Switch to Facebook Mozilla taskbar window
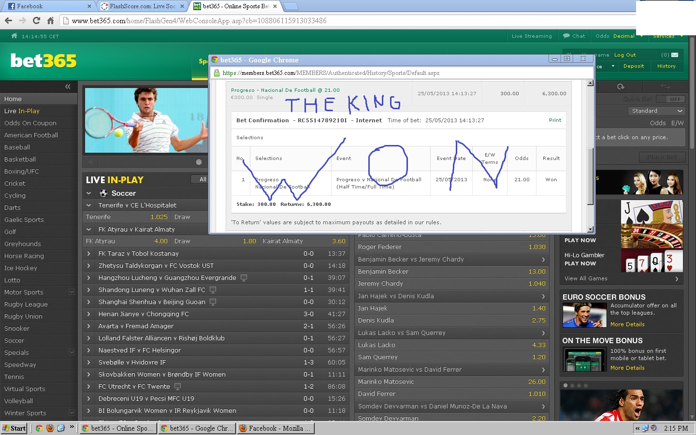The height and width of the screenshot is (435, 696). (x=275, y=428)
